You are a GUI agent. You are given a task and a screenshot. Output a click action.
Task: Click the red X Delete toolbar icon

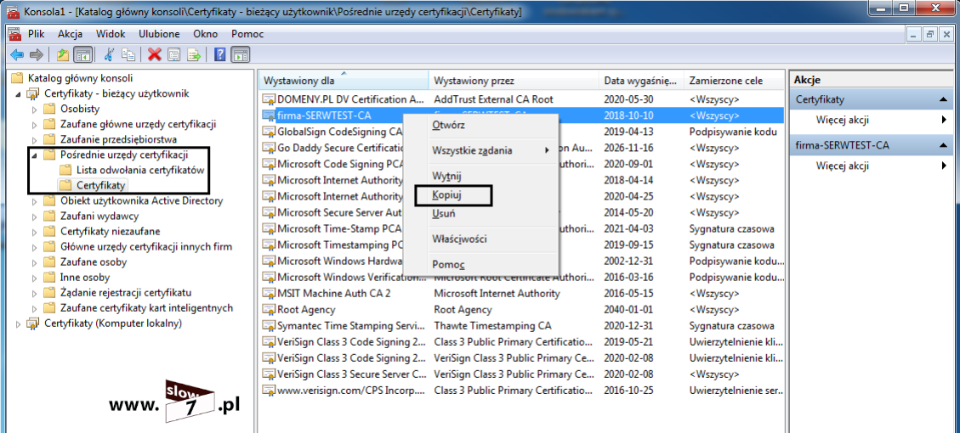click(x=155, y=55)
